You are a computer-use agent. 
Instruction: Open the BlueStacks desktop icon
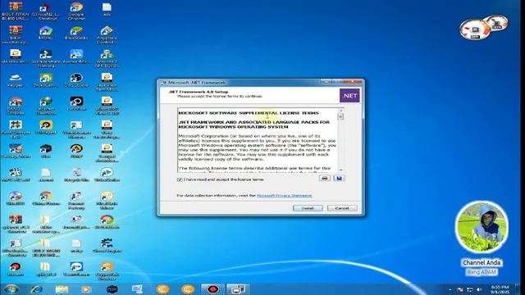76,34
